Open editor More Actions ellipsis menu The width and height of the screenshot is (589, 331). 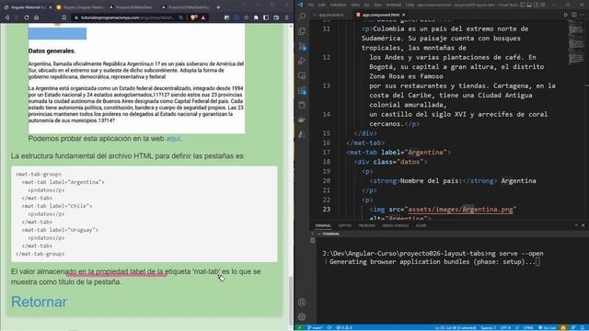tap(583, 15)
